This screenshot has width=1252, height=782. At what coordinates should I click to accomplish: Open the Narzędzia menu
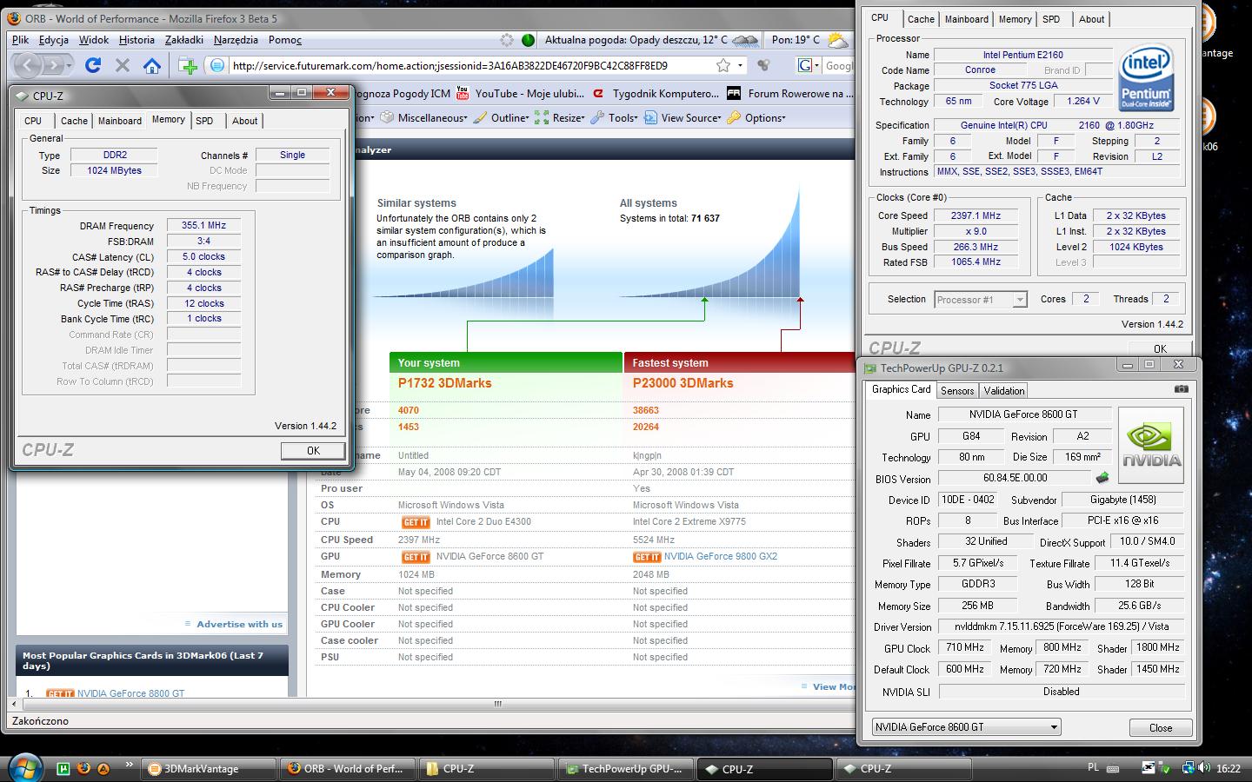coord(236,40)
